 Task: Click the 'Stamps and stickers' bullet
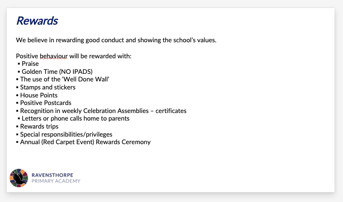pyautogui.click(x=48, y=87)
